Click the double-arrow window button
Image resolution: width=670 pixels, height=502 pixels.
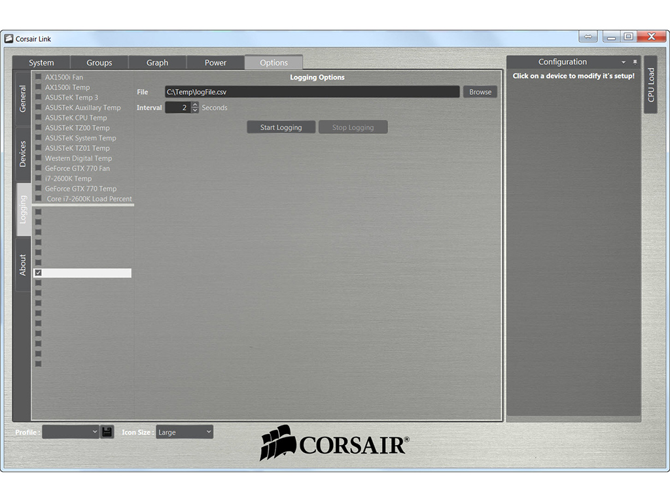588,37
